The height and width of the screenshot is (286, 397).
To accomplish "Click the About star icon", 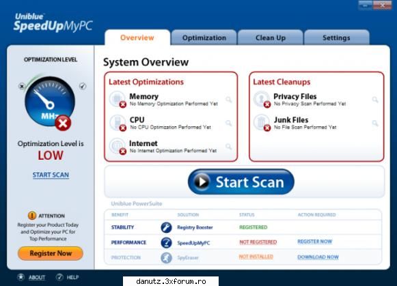I will click(x=21, y=277).
